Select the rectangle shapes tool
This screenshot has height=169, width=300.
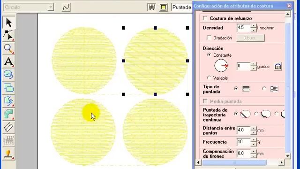pos(8,88)
